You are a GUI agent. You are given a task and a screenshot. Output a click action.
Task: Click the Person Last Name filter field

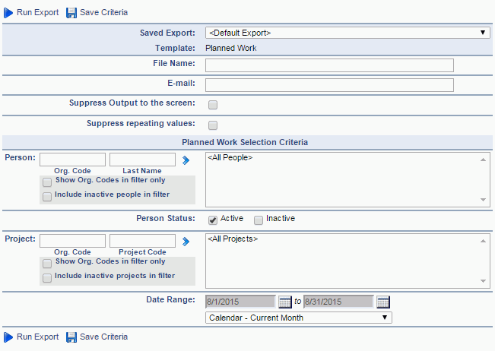(142, 160)
